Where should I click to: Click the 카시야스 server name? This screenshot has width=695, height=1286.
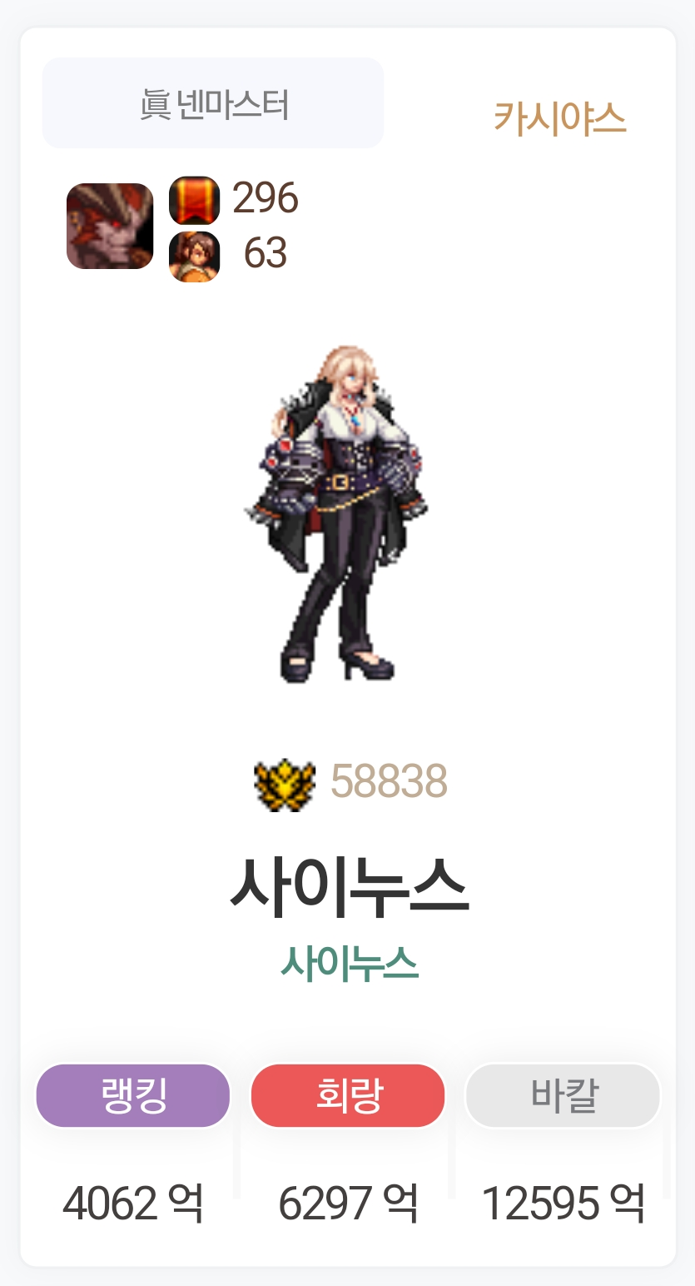pyautogui.click(x=559, y=117)
